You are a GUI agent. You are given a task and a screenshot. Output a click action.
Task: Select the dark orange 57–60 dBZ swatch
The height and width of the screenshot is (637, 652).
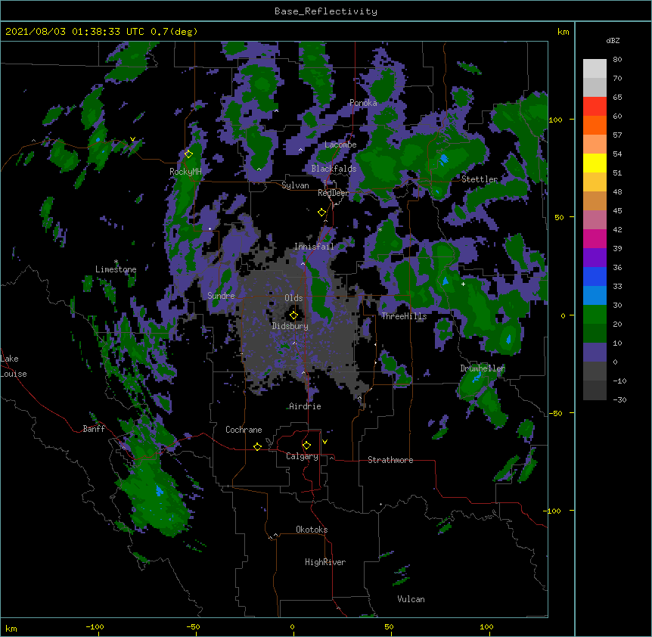(x=595, y=125)
